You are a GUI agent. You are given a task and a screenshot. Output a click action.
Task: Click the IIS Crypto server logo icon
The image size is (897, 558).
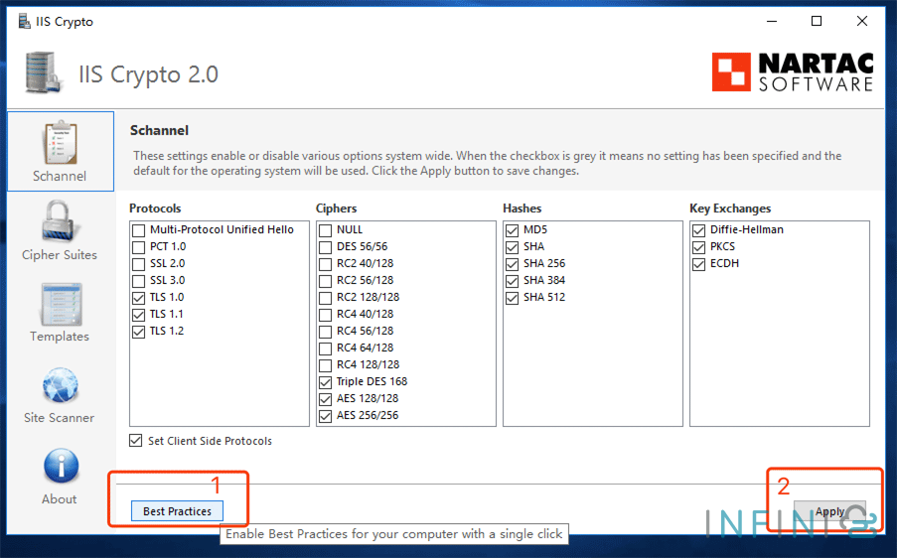point(43,72)
